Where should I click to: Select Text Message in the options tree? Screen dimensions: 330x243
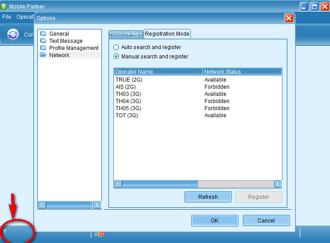(66, 41)
